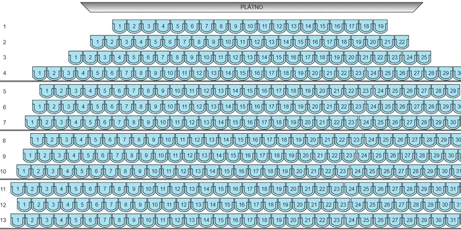Select seat 10 in row 1

coord(250,27)
